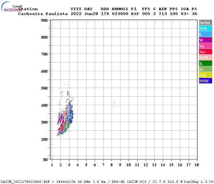Image resolution: width=214 pixels, height=184 pixels.
Task: Click the Station header label
Action: click(28, 9)
